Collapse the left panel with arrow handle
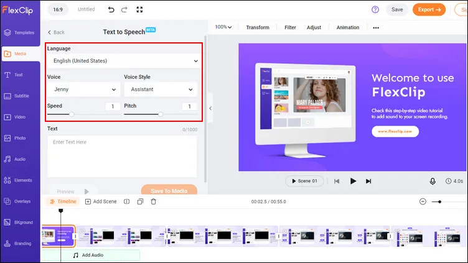468x263 pixels. (x=210, y=108)
